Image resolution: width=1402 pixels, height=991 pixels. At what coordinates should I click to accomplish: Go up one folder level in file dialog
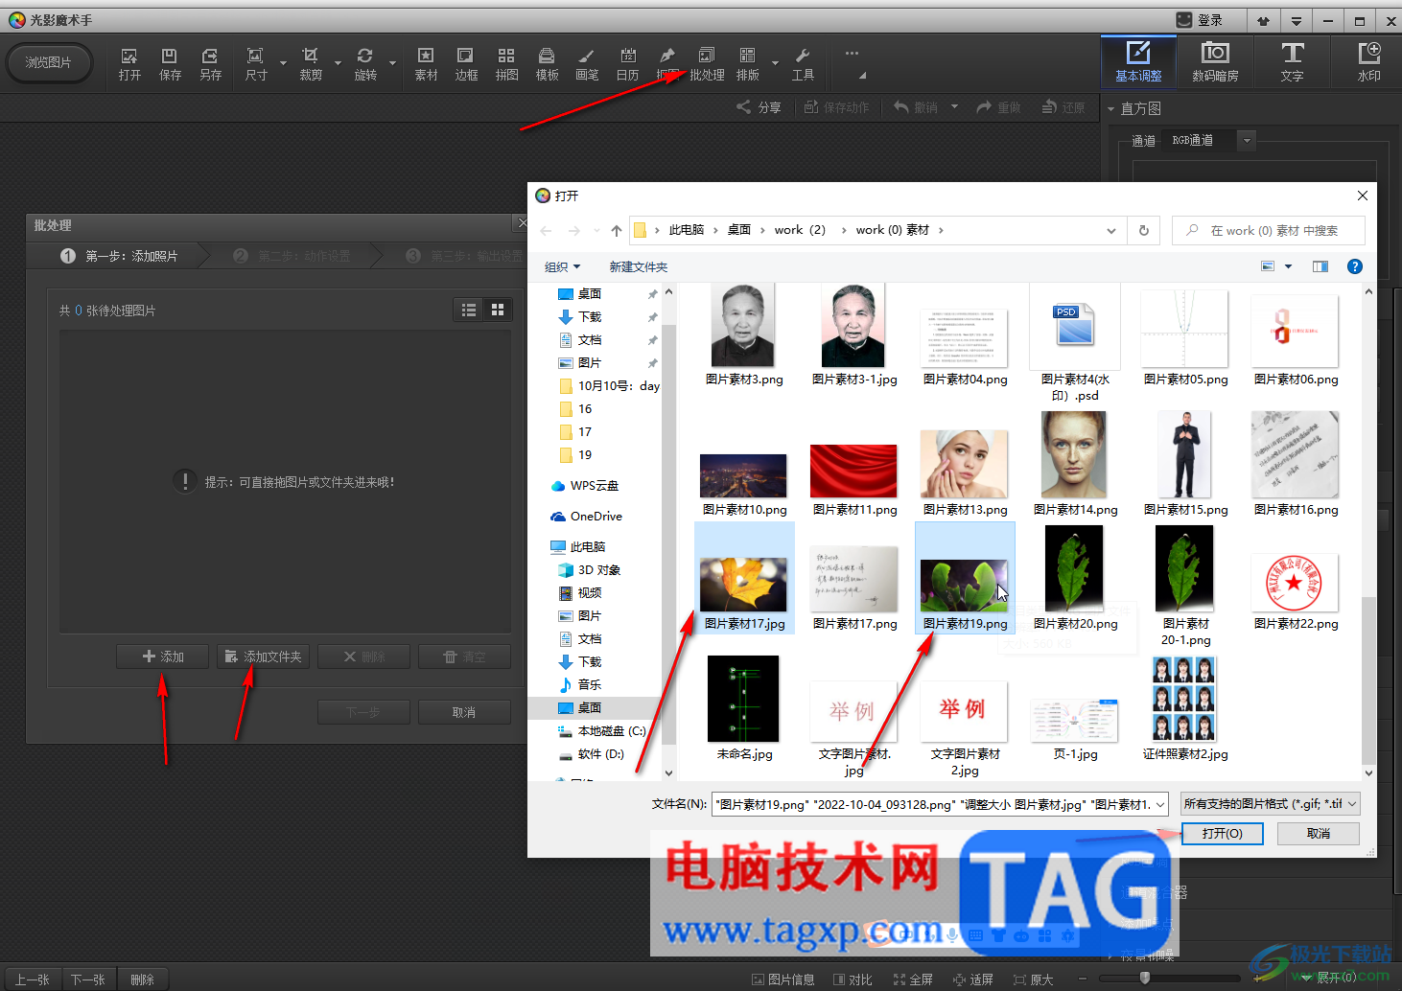coord(617,230)
